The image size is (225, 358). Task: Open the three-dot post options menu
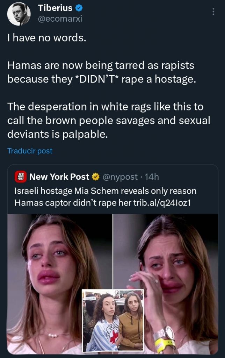pos(213,12)
